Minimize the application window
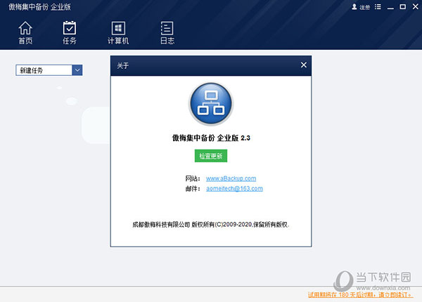The width and height of the screenshot is (422, 302). click(x=390, y=7)
